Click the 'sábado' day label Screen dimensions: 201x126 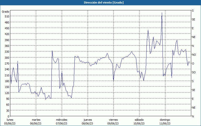pyautogui.click(x=139, y=120)
